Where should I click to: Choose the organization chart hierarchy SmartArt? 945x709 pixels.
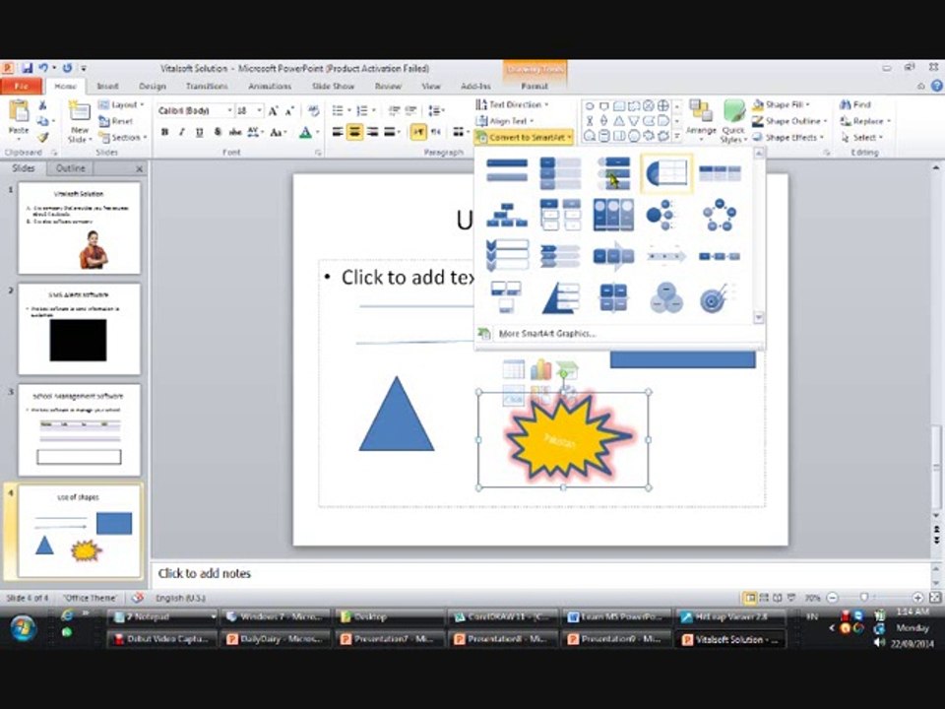(x=507, y=215)
